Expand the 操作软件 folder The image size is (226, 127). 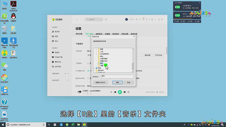(x=94, y=70)
